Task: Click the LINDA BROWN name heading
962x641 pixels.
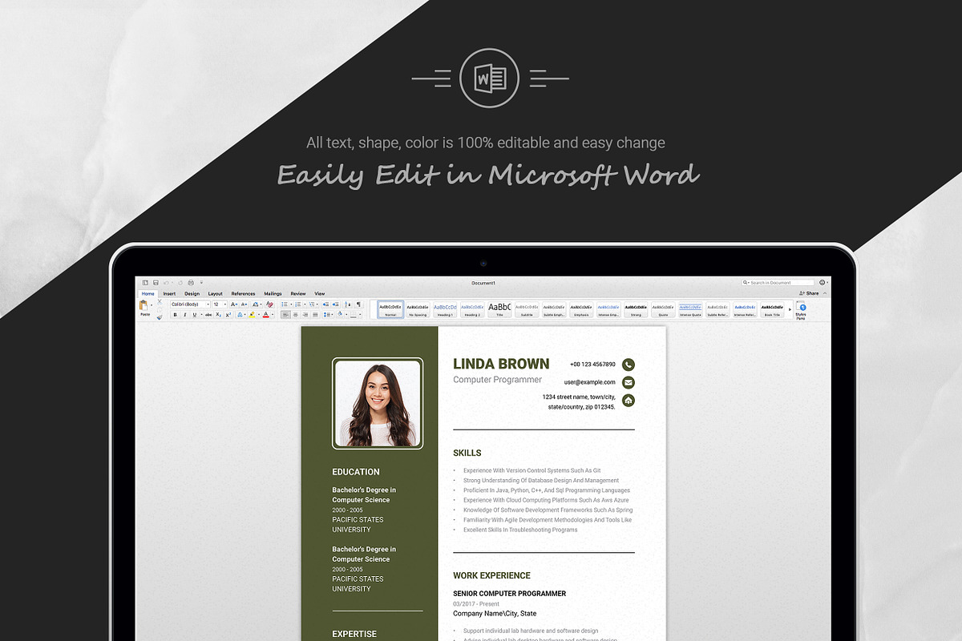Action: 501,364
